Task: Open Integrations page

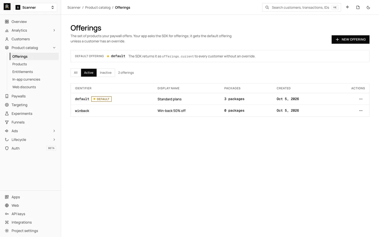Action: [30, 222]
